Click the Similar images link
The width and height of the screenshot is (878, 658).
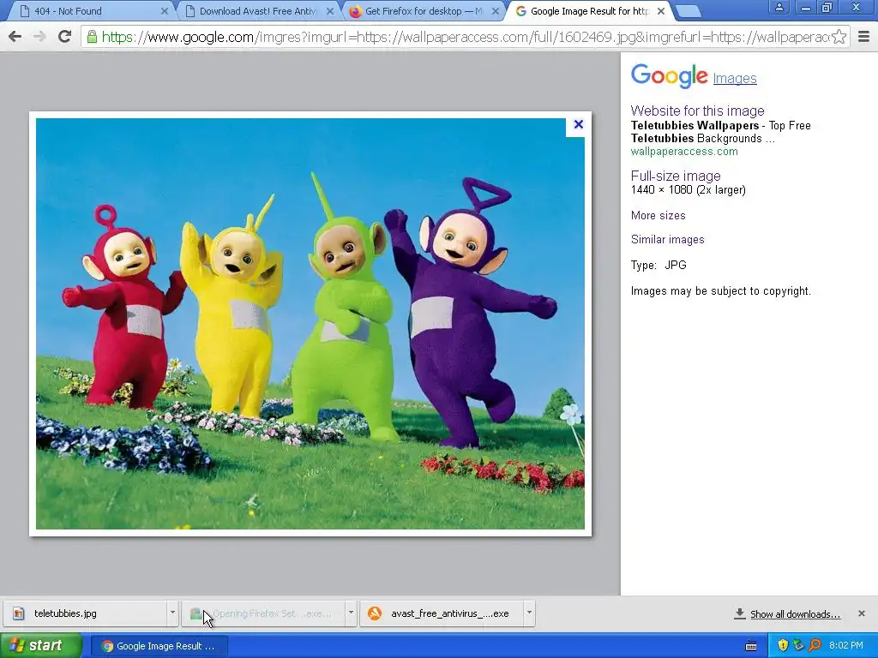pyautogui.click(x=667, y=240)
